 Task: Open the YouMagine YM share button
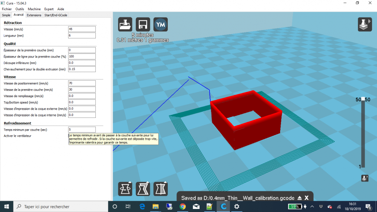161,24
